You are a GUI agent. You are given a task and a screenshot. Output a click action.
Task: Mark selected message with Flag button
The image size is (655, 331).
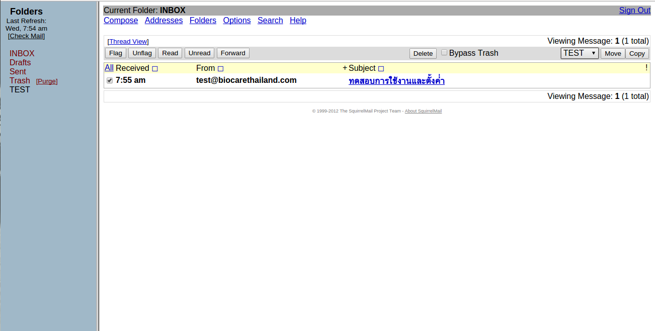(116, 53)
